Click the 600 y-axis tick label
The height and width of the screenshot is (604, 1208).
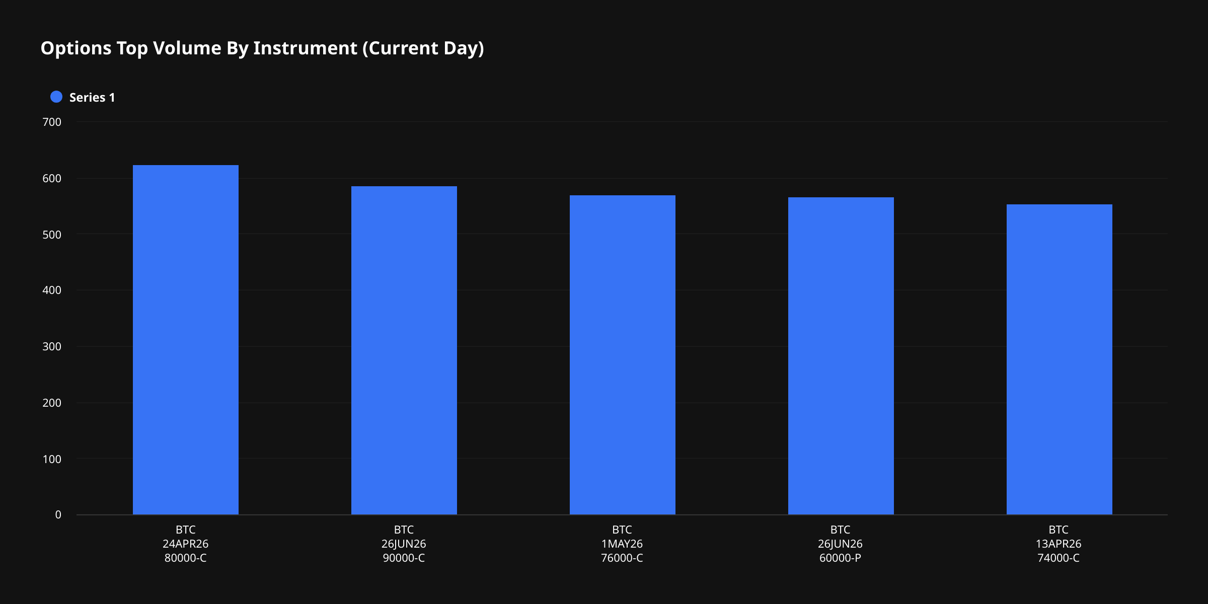tap(52, 179)
